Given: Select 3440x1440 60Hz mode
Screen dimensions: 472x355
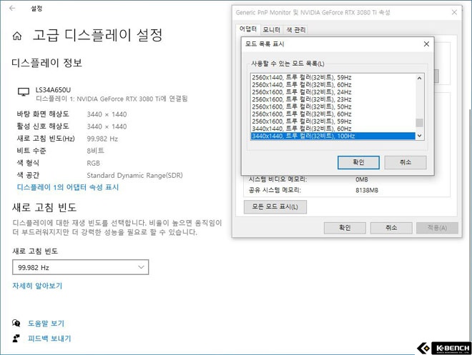Looking at the screenshot, I should 333,129.
